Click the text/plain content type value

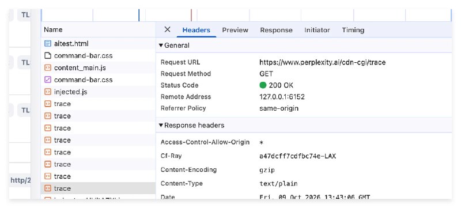(278, 184)
